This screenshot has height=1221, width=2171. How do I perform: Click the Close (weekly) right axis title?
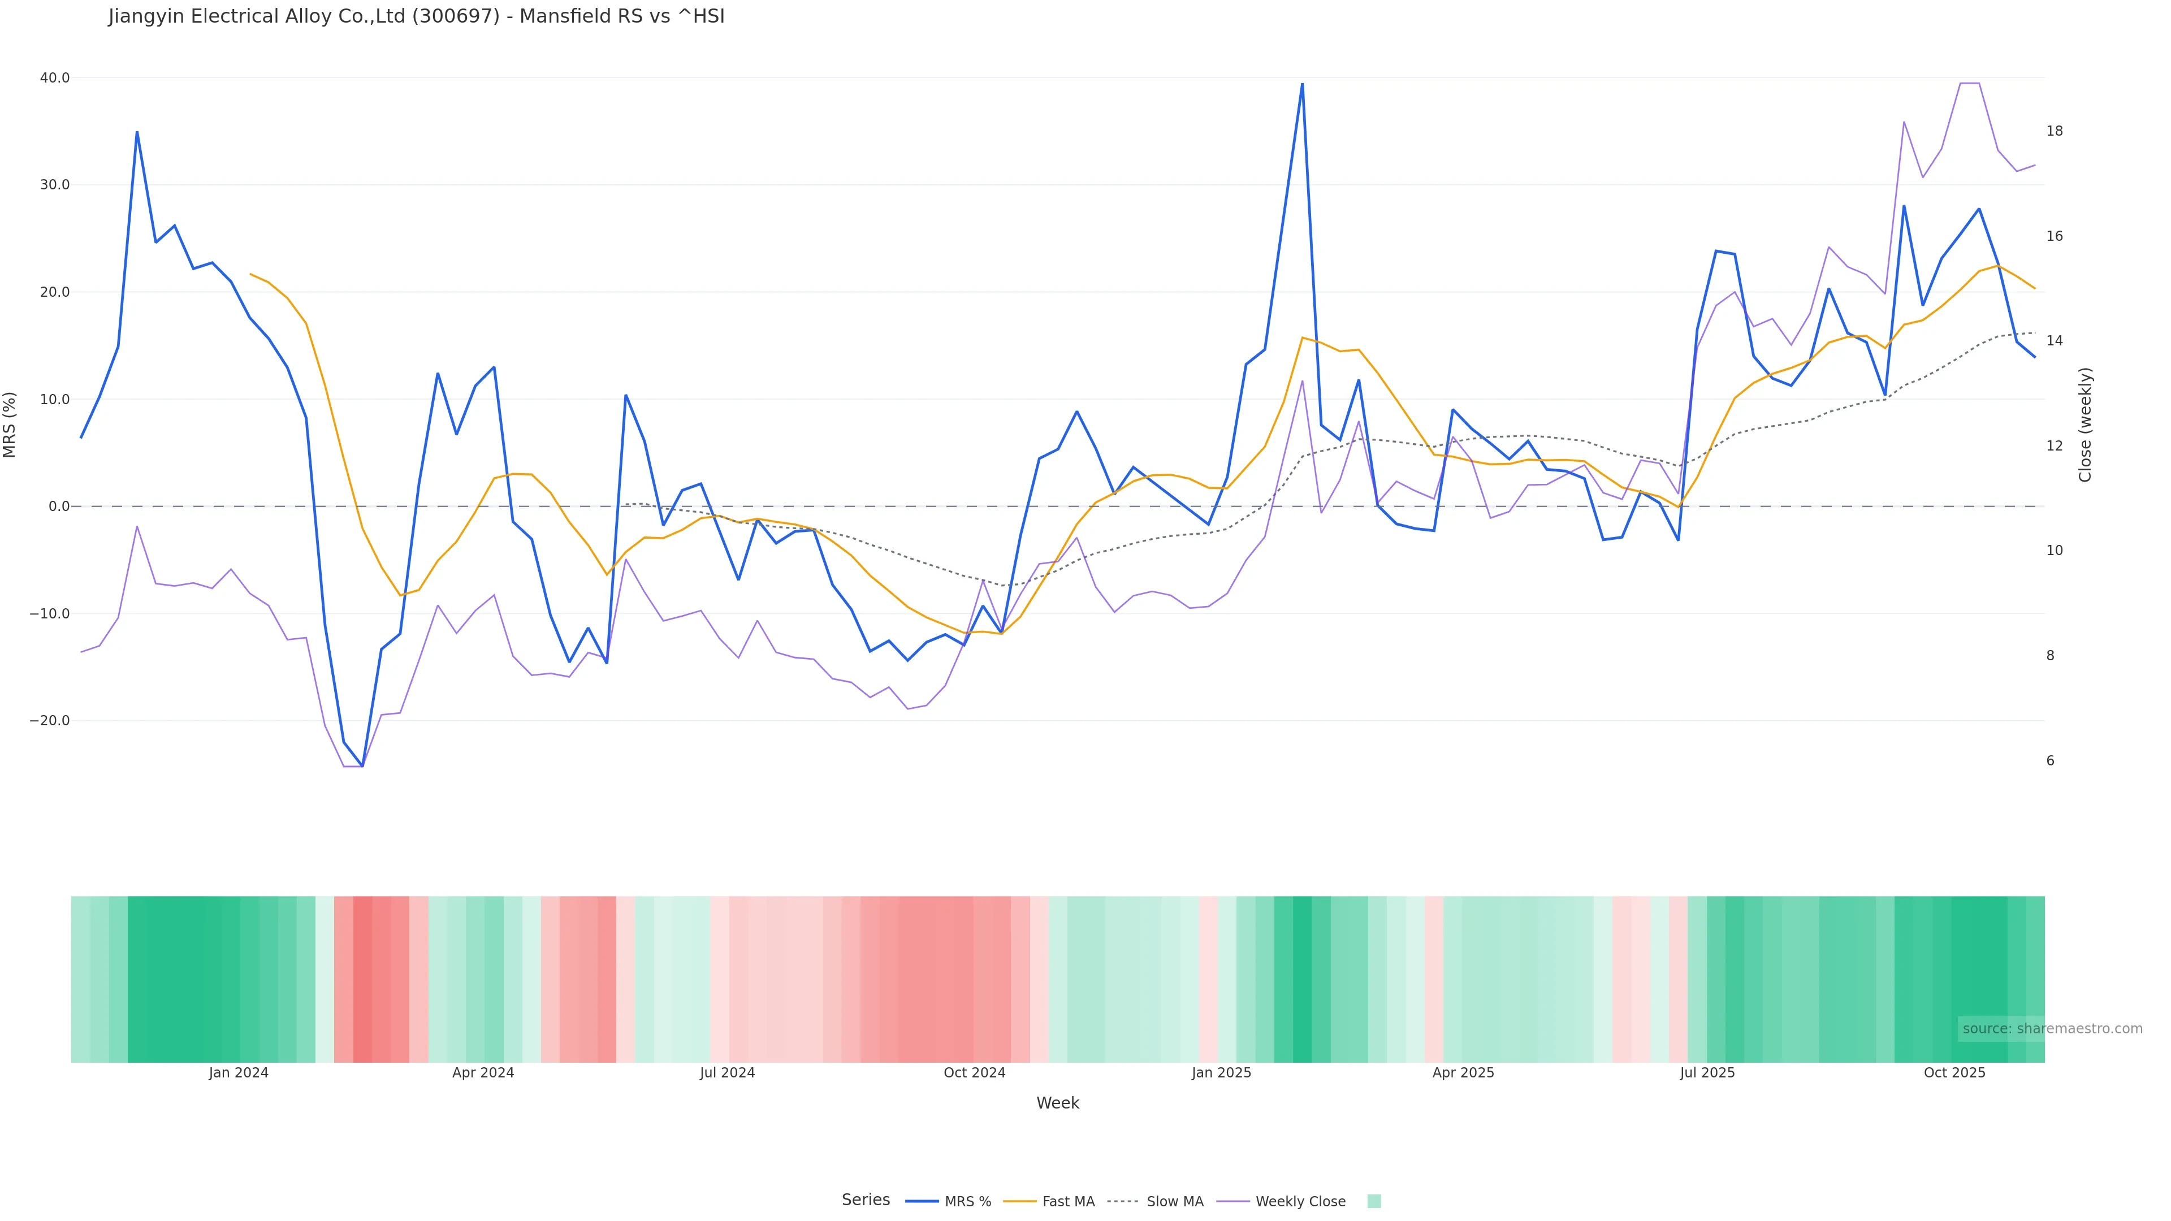coord(2085,425)
